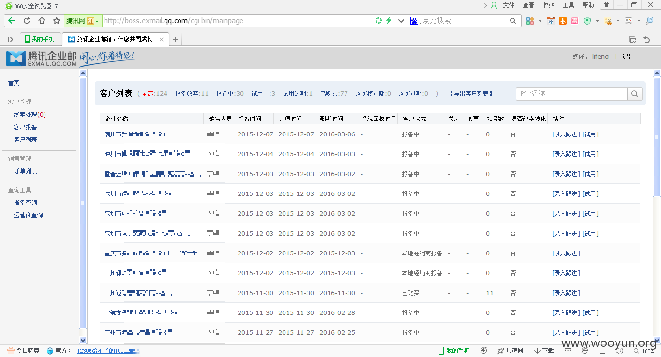Open 客户报备 in sidebar
The height and width of the screenshot is (357, 661).
click(x=26, y=127)
